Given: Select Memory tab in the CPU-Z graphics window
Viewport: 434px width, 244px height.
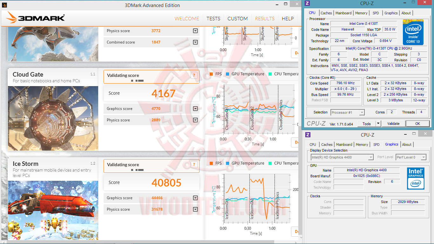Looking at the screenshot, I should pos(362,145).
